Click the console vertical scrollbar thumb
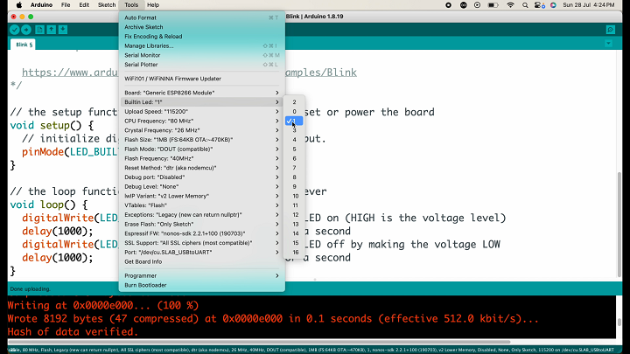 (619, 323)
